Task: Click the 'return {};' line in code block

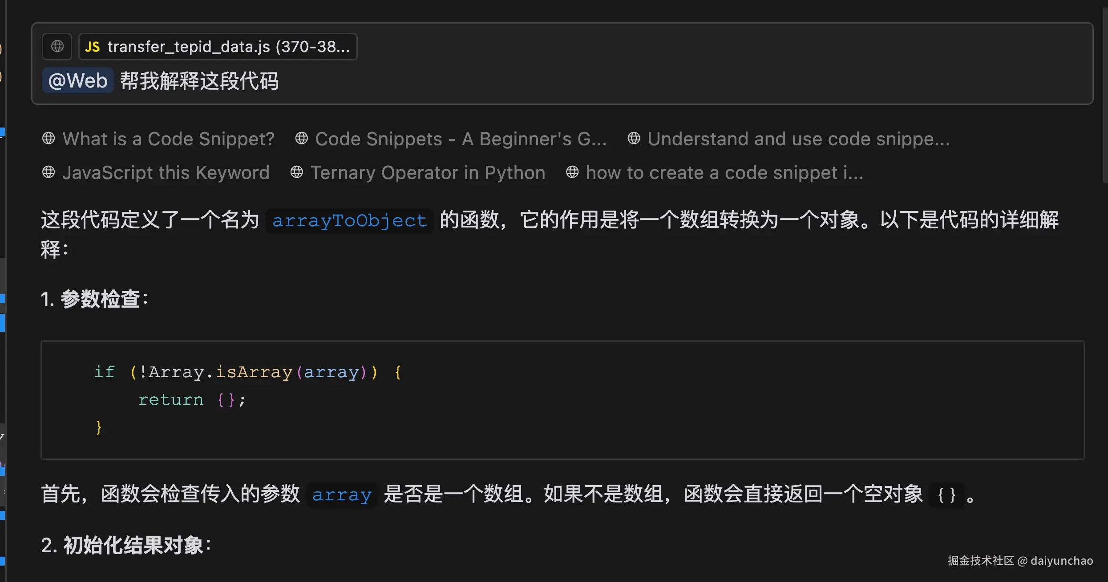Action: pos(191,400)
